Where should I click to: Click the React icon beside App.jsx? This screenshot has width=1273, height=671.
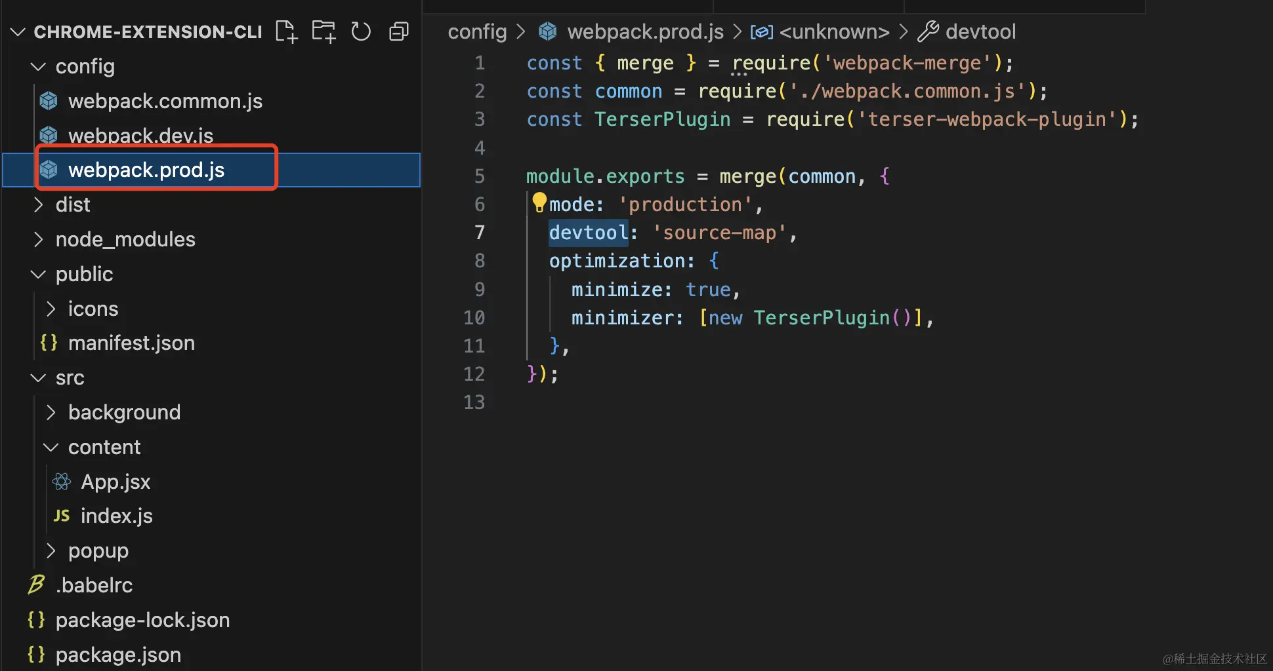[62, 482]
